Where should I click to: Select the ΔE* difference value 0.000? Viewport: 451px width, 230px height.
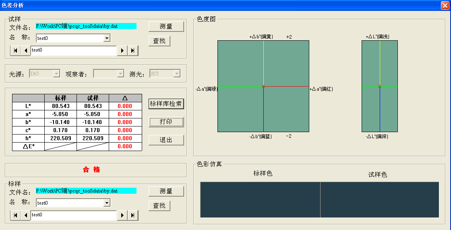[125, 146]
